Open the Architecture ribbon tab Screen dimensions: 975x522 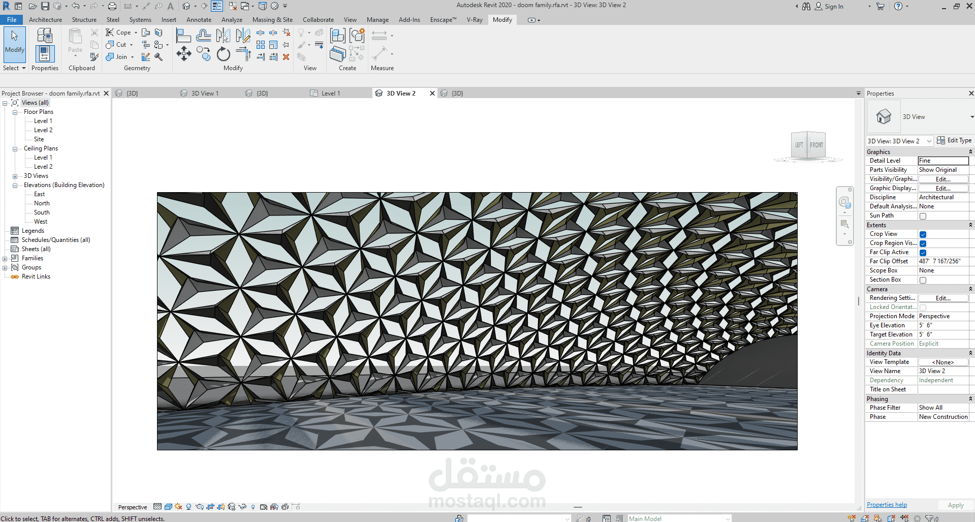point(45,20)
